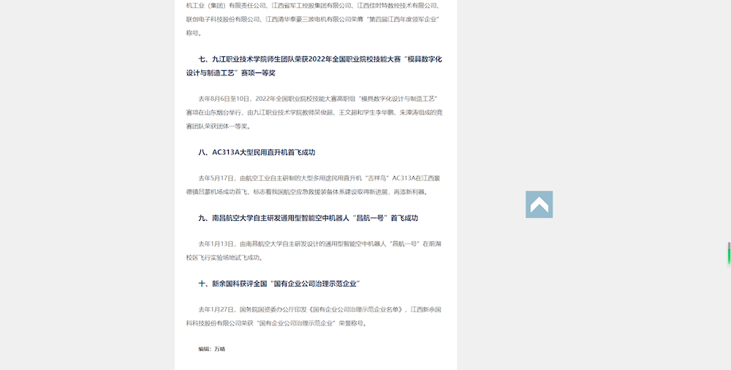Click the date text 去年5月17日

point(217,178)
